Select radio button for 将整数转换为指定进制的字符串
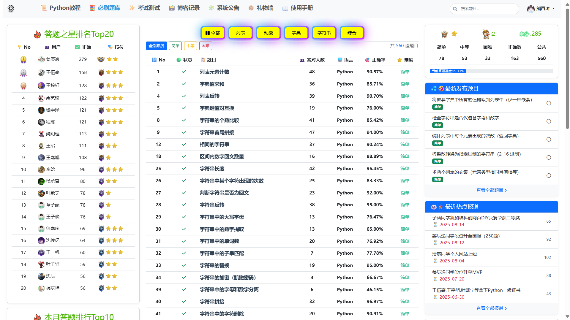This screenshot has height=320, width=570. pos(549,158)
